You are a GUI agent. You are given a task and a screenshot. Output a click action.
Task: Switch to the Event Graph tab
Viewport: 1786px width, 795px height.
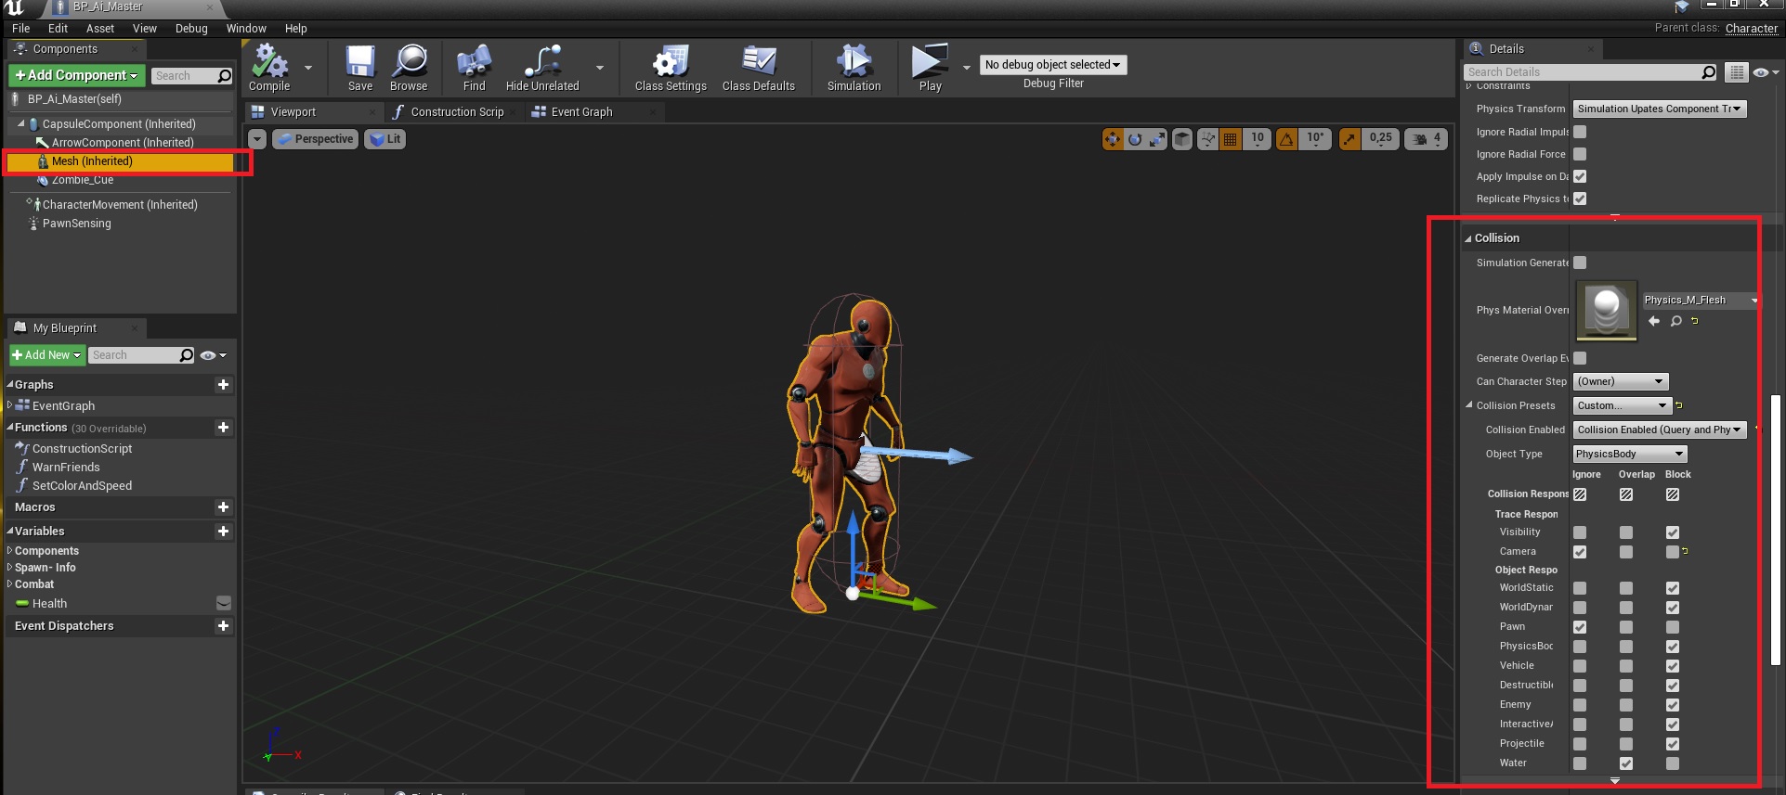pos(580,112)
